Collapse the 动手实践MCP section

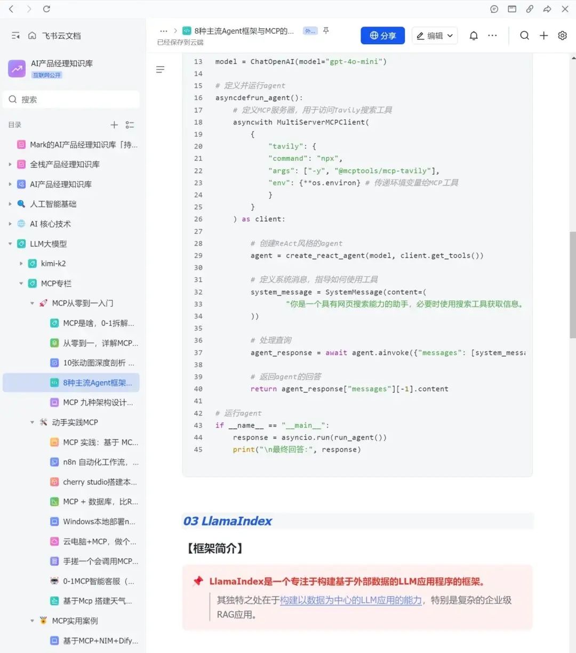pos(33,422)
